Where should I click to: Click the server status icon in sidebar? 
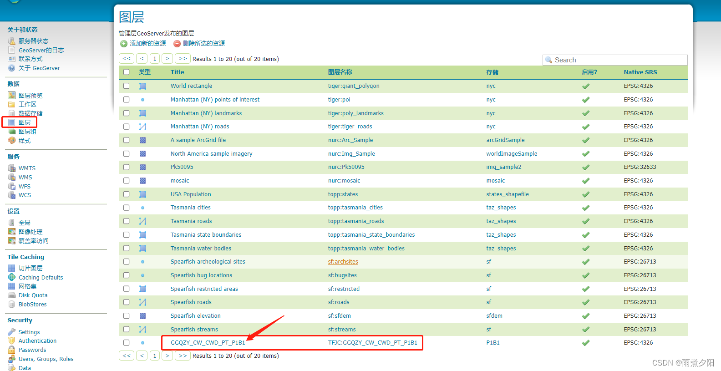click(12, 41)
